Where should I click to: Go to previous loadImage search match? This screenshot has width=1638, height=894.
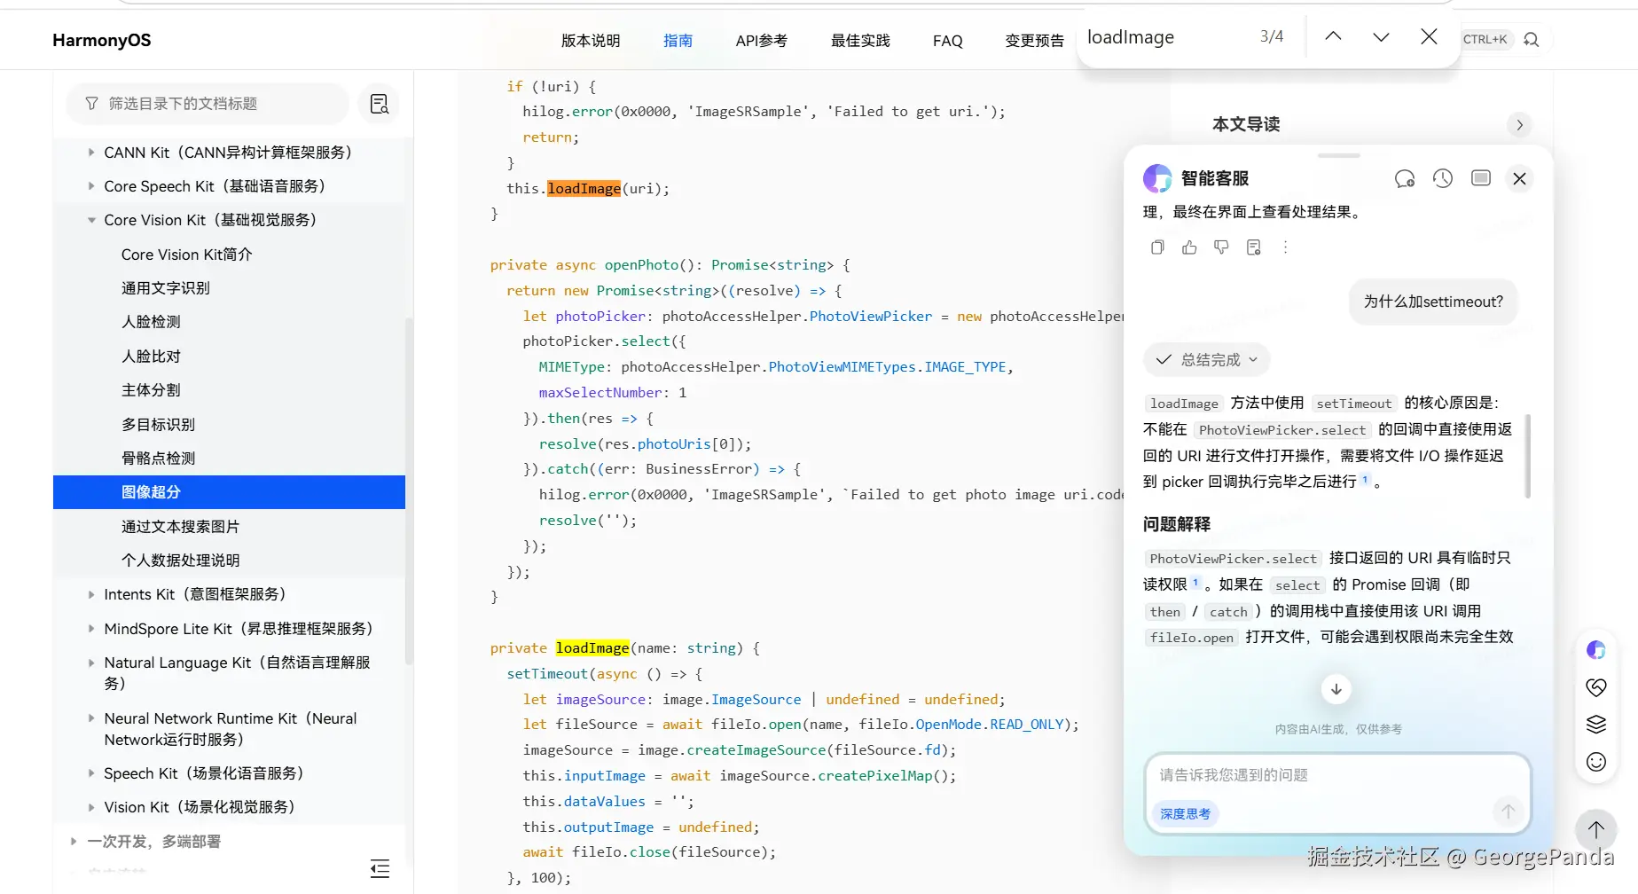coord(1333,36)
